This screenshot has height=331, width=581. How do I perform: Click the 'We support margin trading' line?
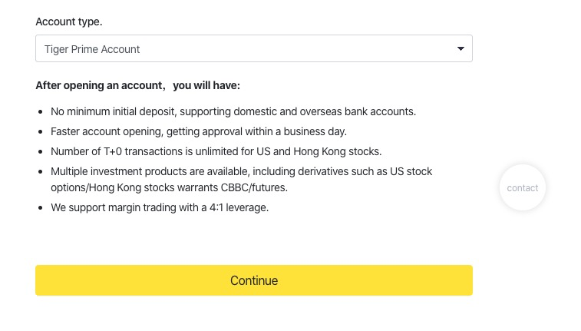click(159, 207)
